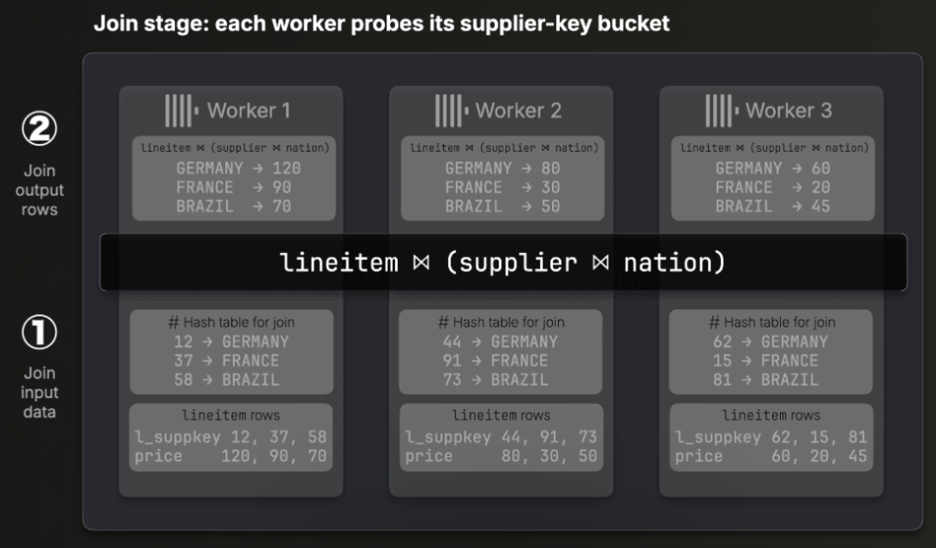Select "FRANCE → 30" in Worker 2 output
Viewport: 936px width, 548px height.
pyautogui.click(x=503, y=187)
